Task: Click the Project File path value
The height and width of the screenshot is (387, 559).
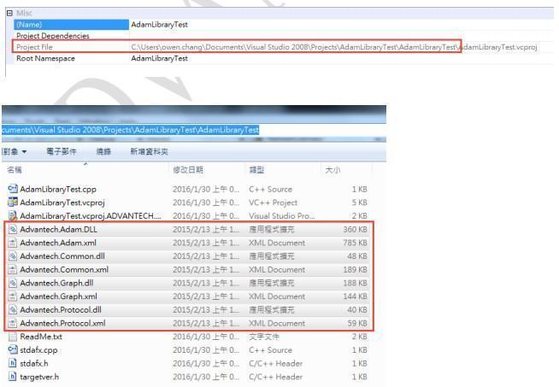Action: coord(334,47)
